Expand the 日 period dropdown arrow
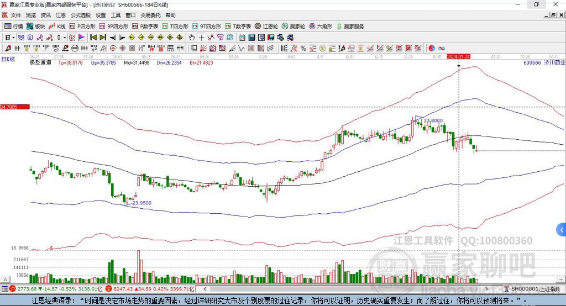The height and width of the screenshot is (306, 566). [x=13, y=38]
